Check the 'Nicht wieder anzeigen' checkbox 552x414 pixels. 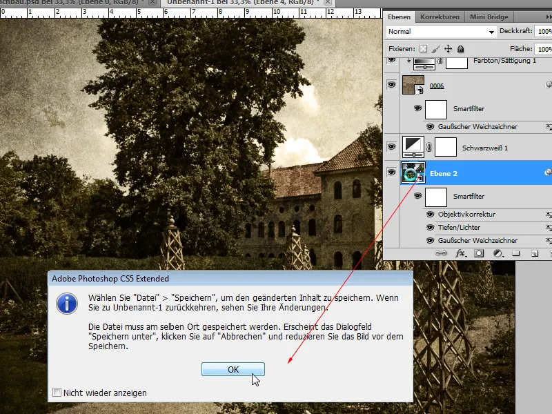coord(57,392)
